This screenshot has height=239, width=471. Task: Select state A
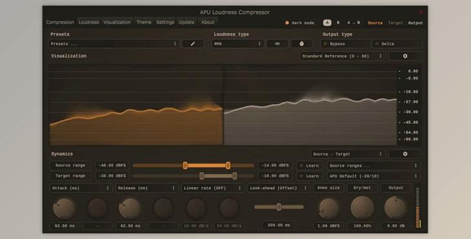(x=327, y=23)
